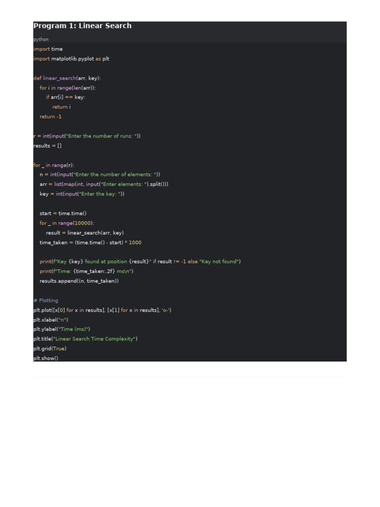This screenshot has width=380, height=507.
Task: Click the 'def linear_search(arr, key):' line
Action: [x=67, y=78]
